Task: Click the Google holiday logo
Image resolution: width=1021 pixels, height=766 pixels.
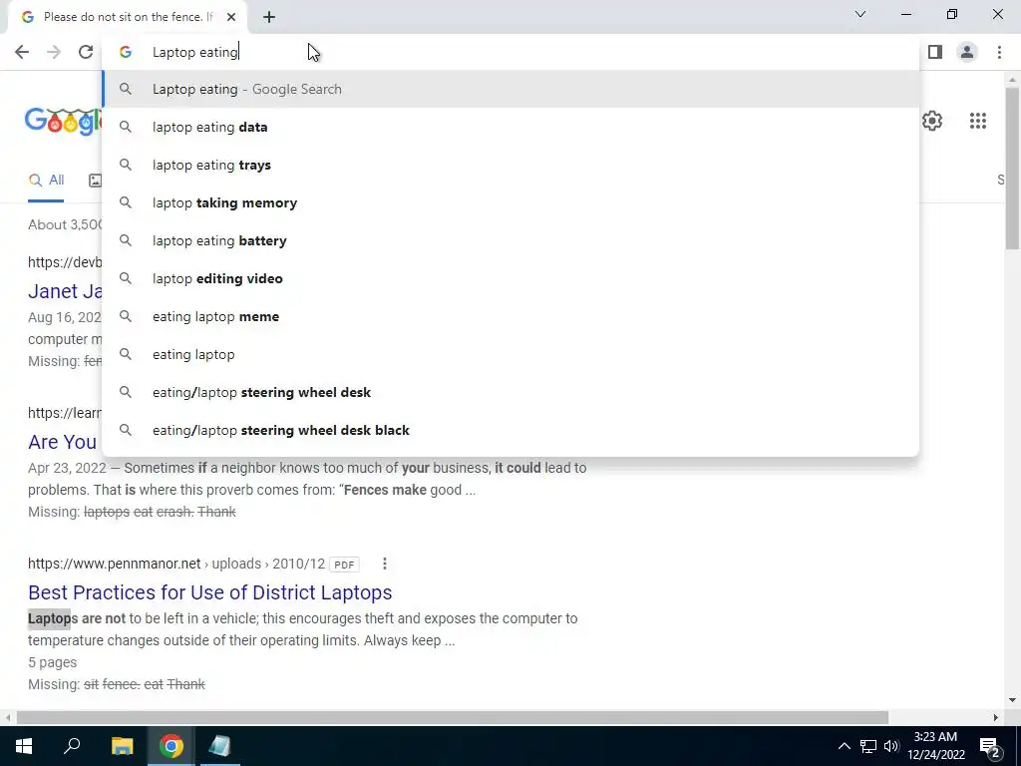Action: 63,121
